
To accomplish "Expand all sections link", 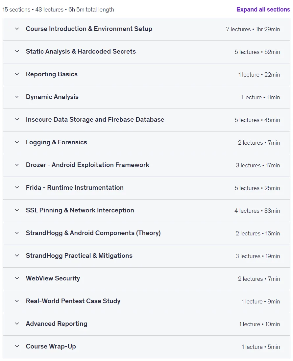I will click(263, 10).
